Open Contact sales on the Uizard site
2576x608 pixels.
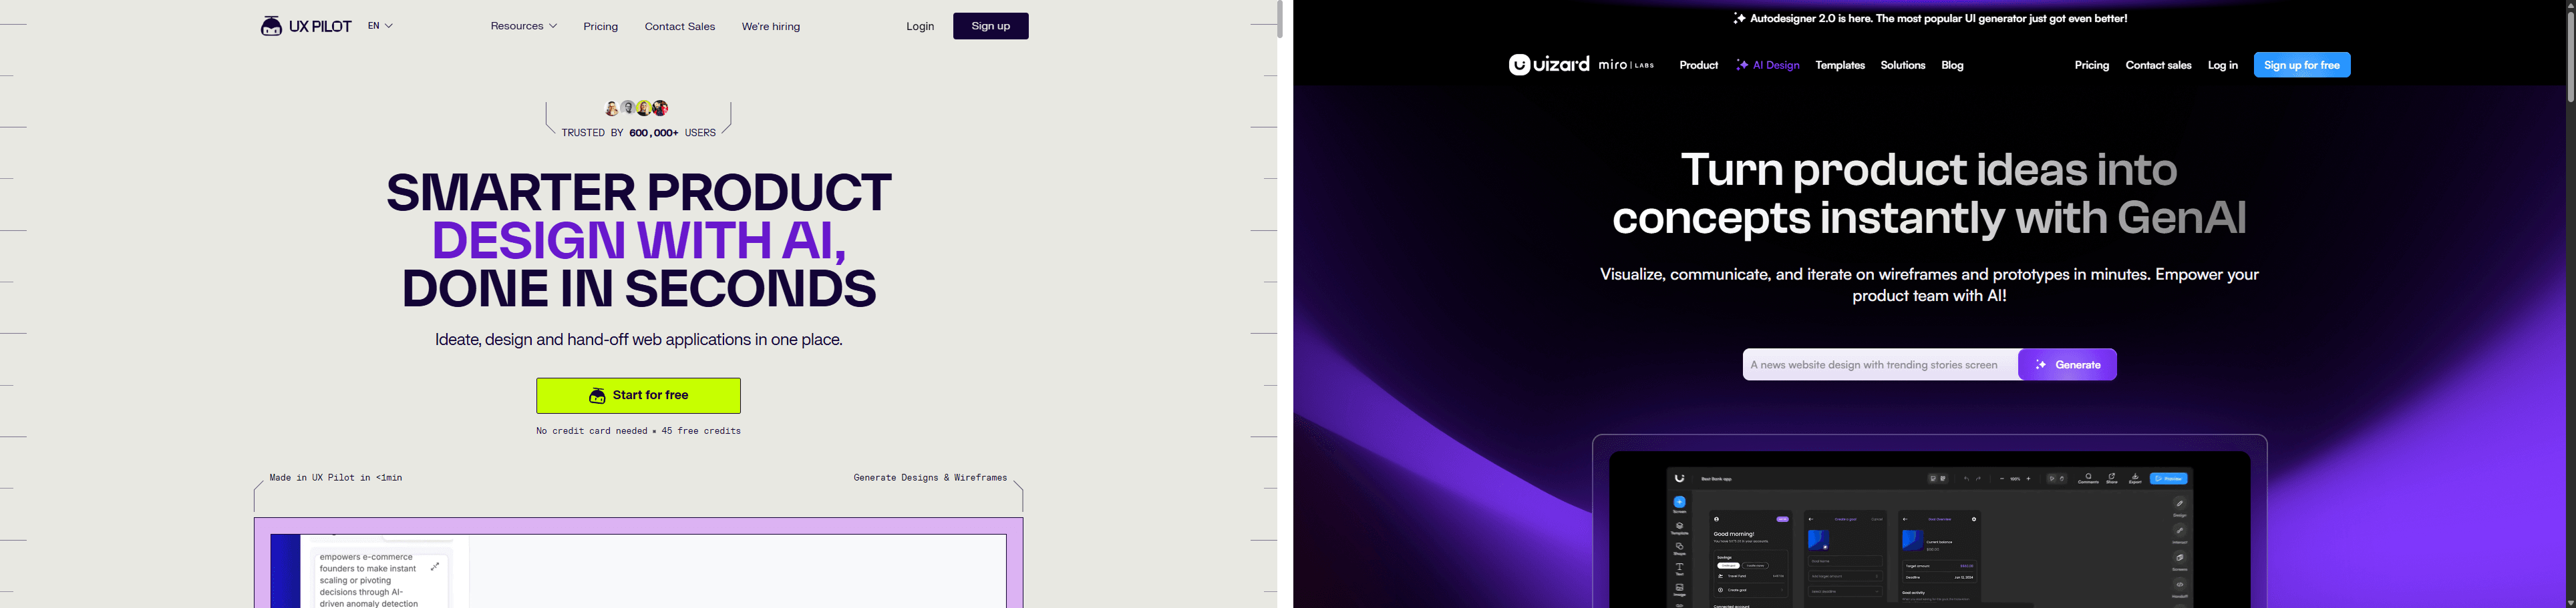tap(2158, 65)
